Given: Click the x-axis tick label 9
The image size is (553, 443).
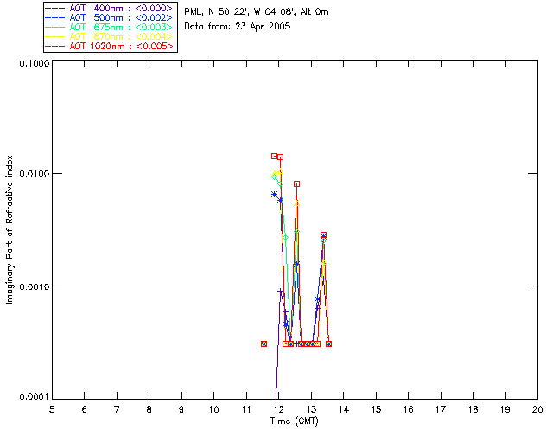Looking at the screenshot, I should tap(181, 409).
